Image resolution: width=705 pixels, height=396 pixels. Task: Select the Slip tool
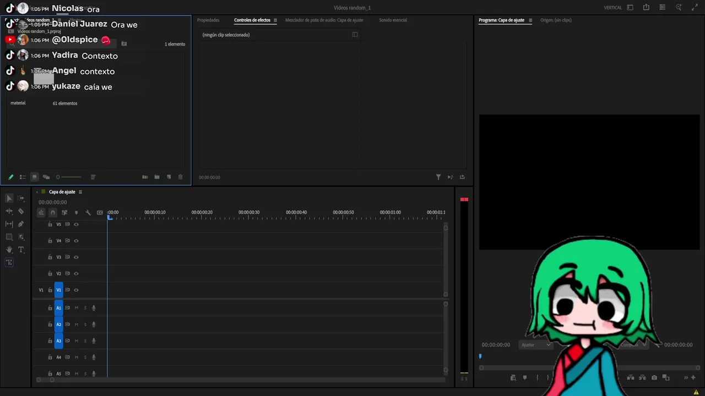9,224
